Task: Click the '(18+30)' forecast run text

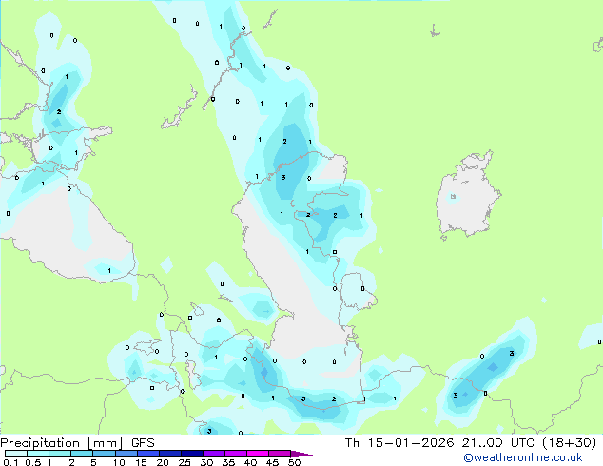Action: click(569, 443)
